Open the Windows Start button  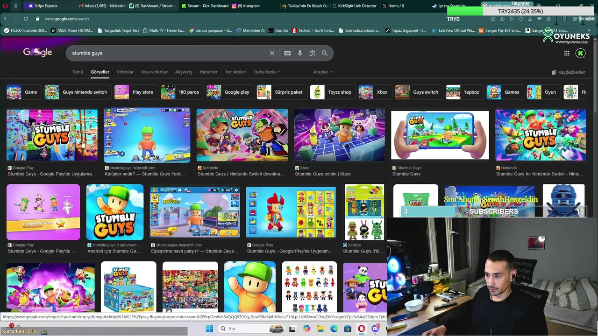tap(209, 329)
